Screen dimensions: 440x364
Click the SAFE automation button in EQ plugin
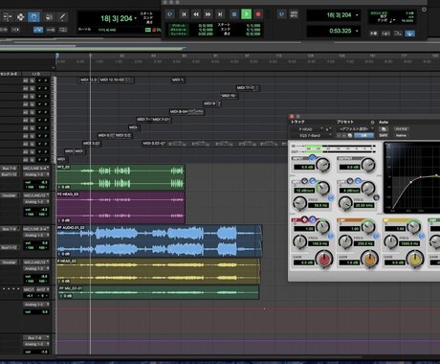pos(384,135)
